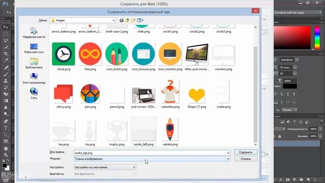Screen dimensions: 325x183
Task: Select the Horizontal Type tool
Action: [x=6, y=128]
